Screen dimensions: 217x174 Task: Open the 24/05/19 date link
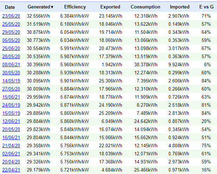11,105
